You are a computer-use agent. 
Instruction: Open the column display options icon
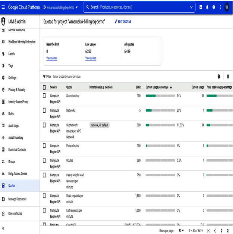228,77
